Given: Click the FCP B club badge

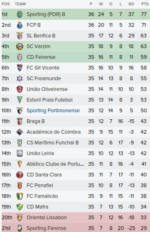Looking at the screenshot, I should coord(20,25).
